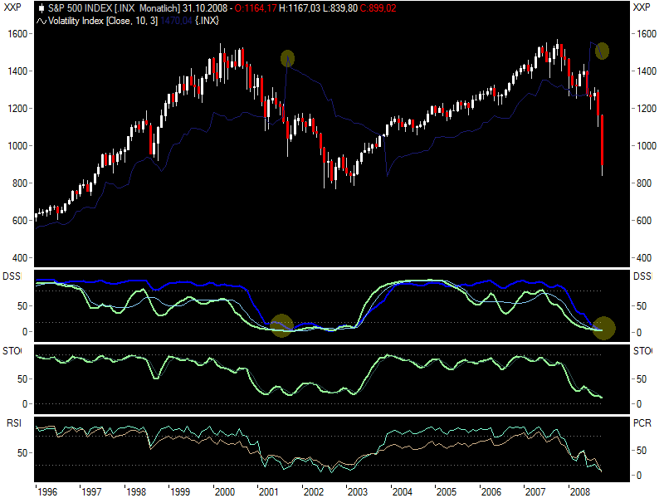Click the 2004 year label on time axis
Screen dimensions: 664x498
(403, 491)
